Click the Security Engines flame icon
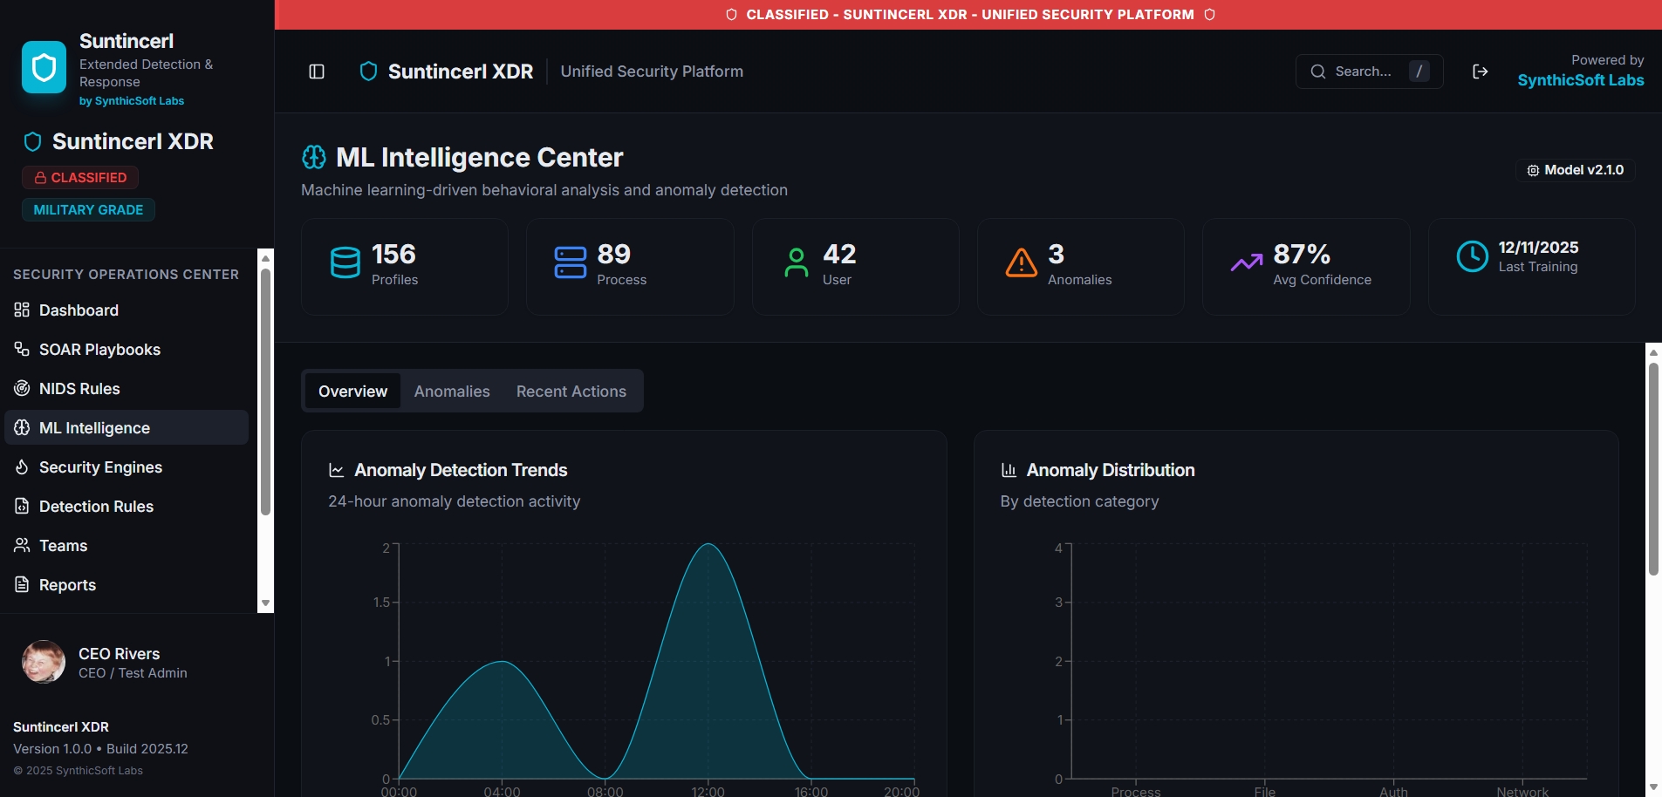The image size is (1662, 797). pos(22,467)
